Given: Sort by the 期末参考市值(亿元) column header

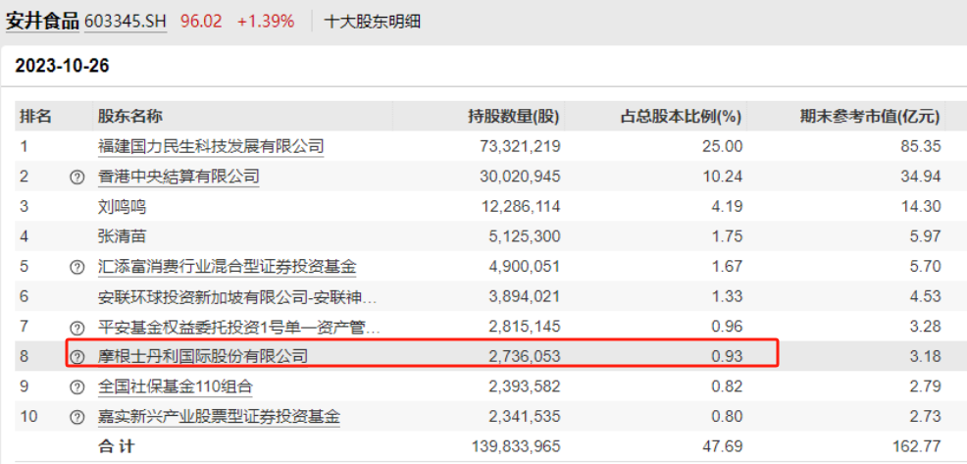Looking at the screenshot, I should tap(870, 116).
